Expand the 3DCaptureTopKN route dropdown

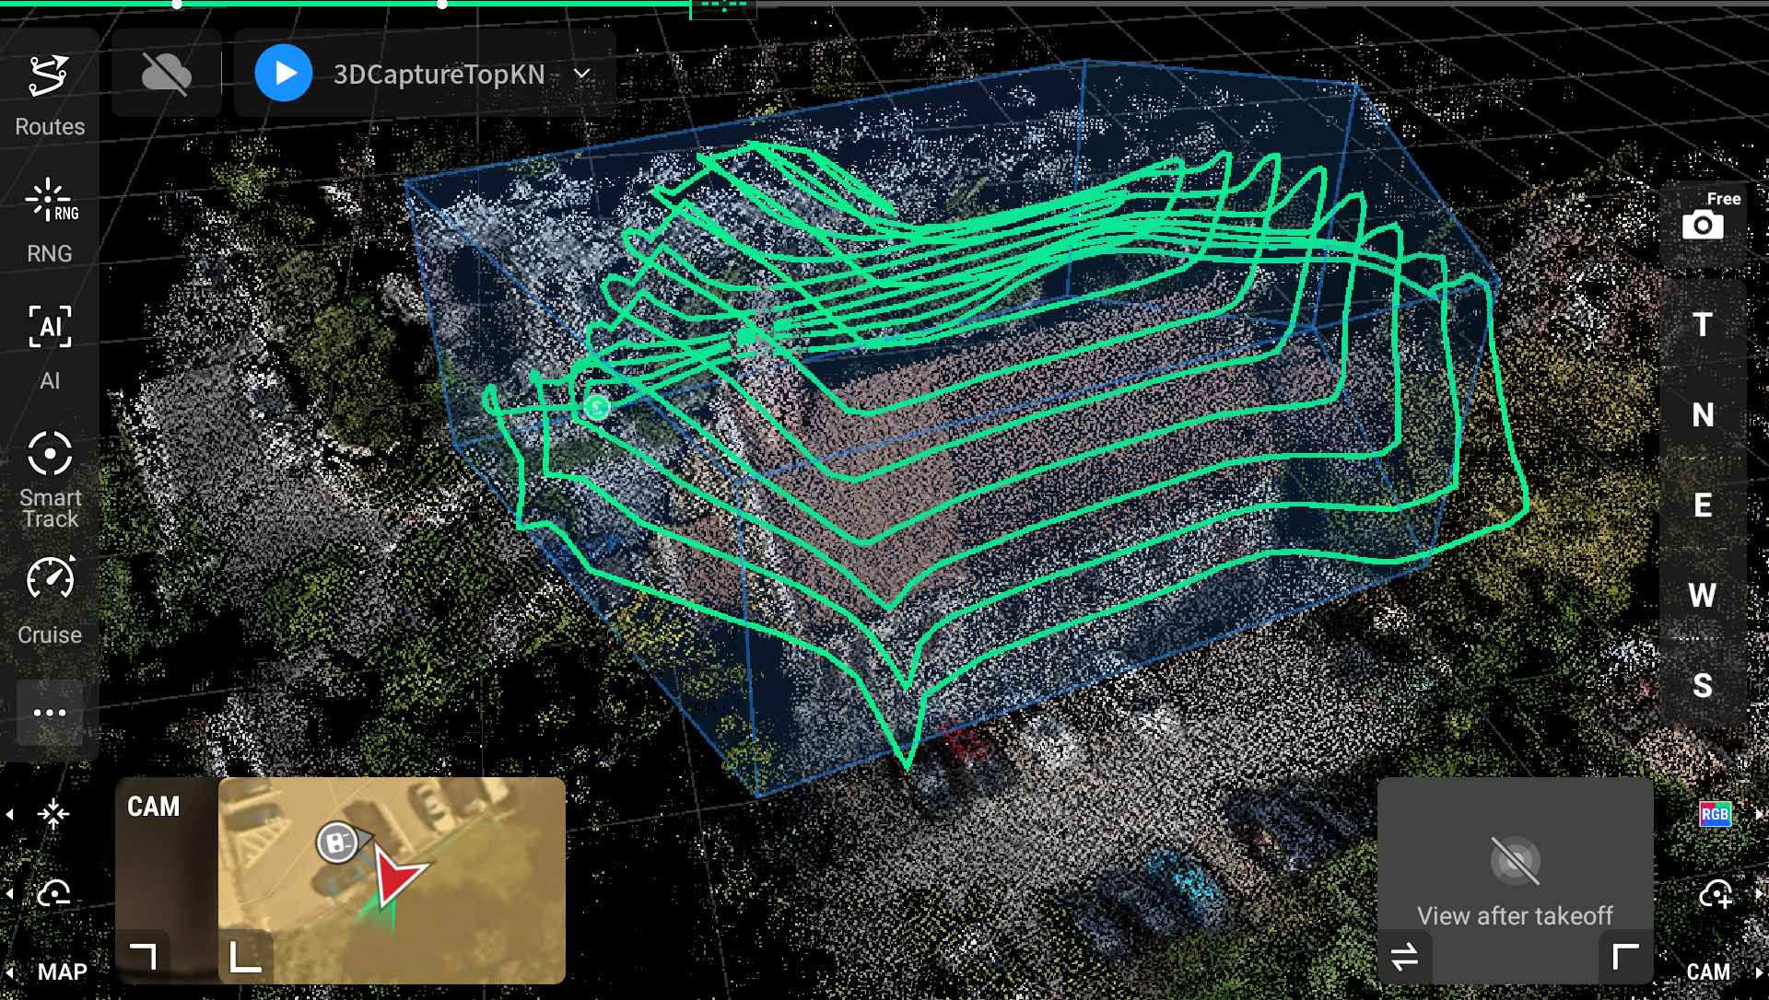pyautogui.click(x=582, y=74)
